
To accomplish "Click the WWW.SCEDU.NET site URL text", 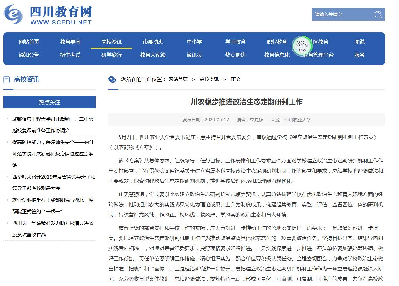I will point(61,22).
